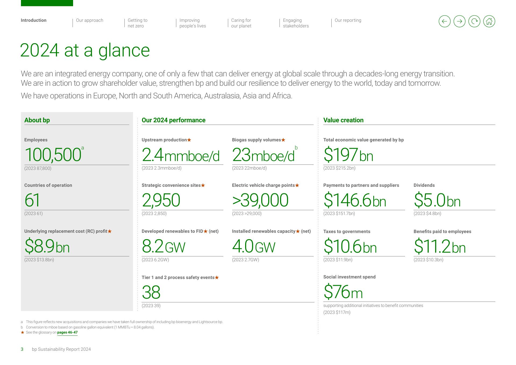
Task: Click star next to Tier 1 and 2 process safety events
Action: click(217, 277)
